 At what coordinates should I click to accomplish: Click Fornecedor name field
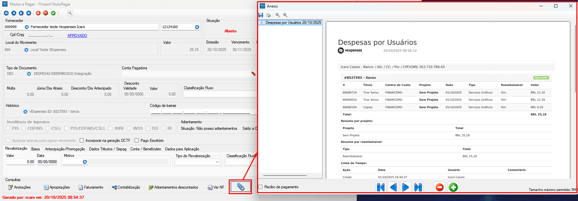[x=94, y=27]
